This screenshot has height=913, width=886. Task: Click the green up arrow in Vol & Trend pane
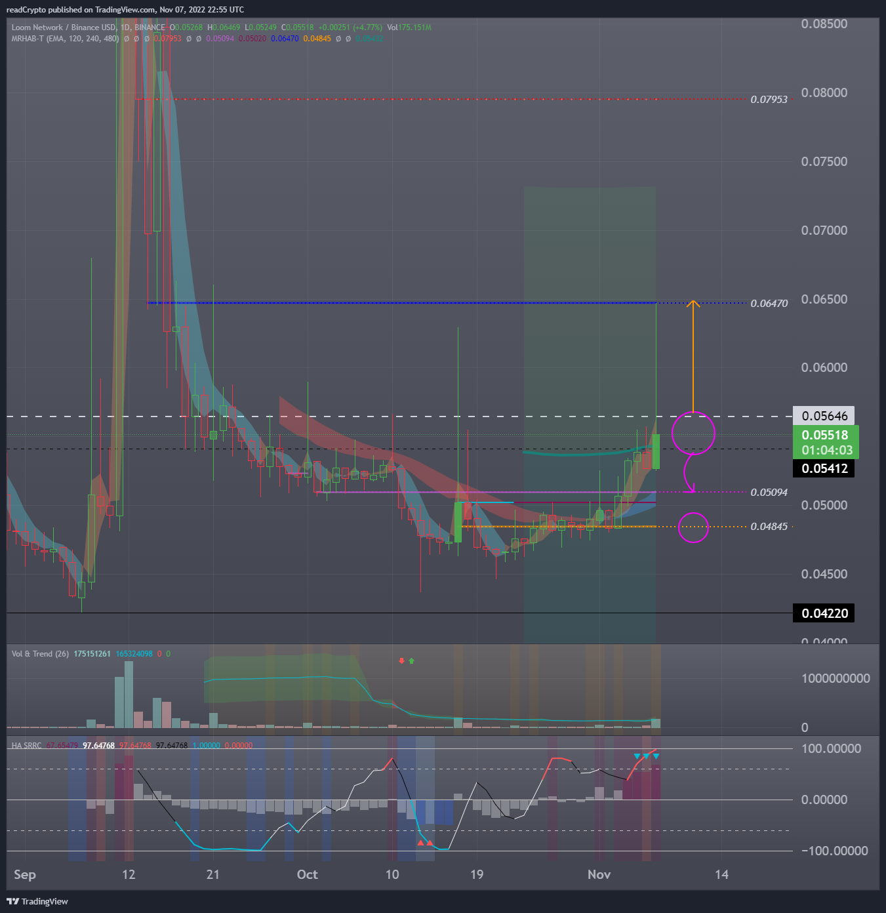(411, 660)
